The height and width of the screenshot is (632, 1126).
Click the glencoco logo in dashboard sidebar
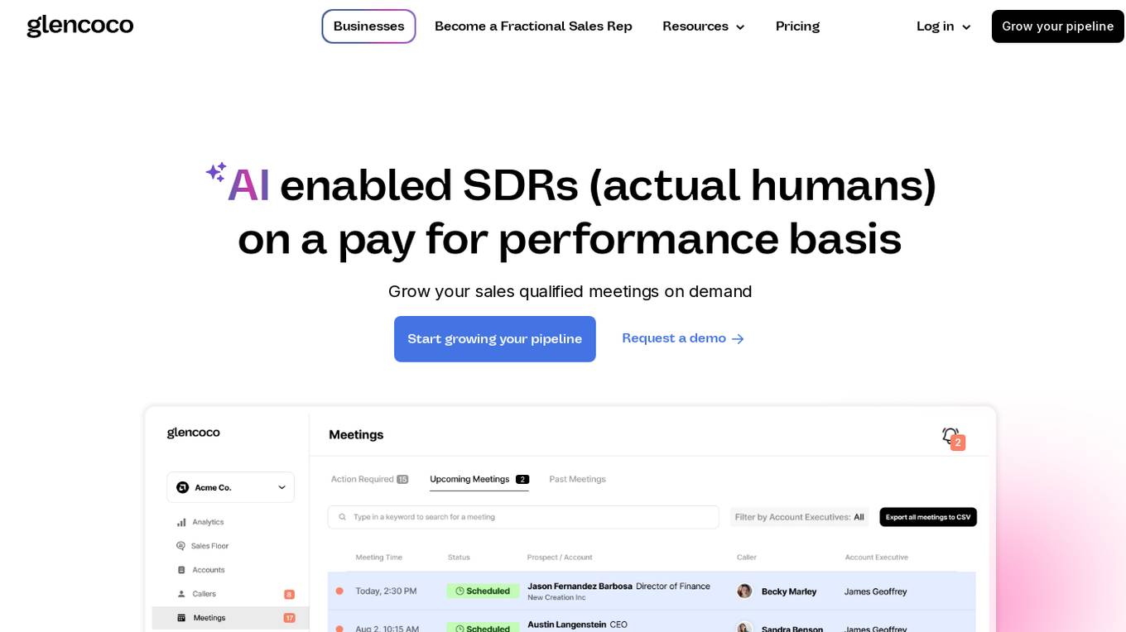coord(193,433)
